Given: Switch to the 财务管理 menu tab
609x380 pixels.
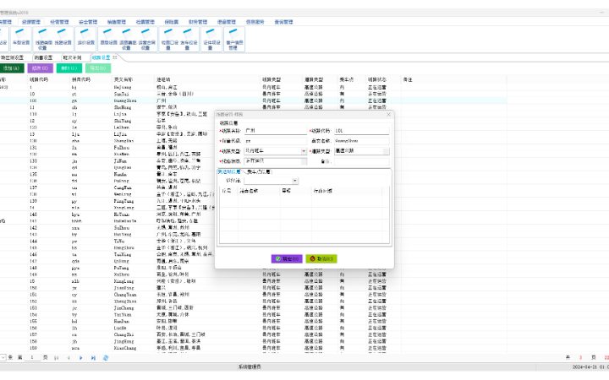Looking at the screenshot, I should pyautogui.click(x=198, y=22).
